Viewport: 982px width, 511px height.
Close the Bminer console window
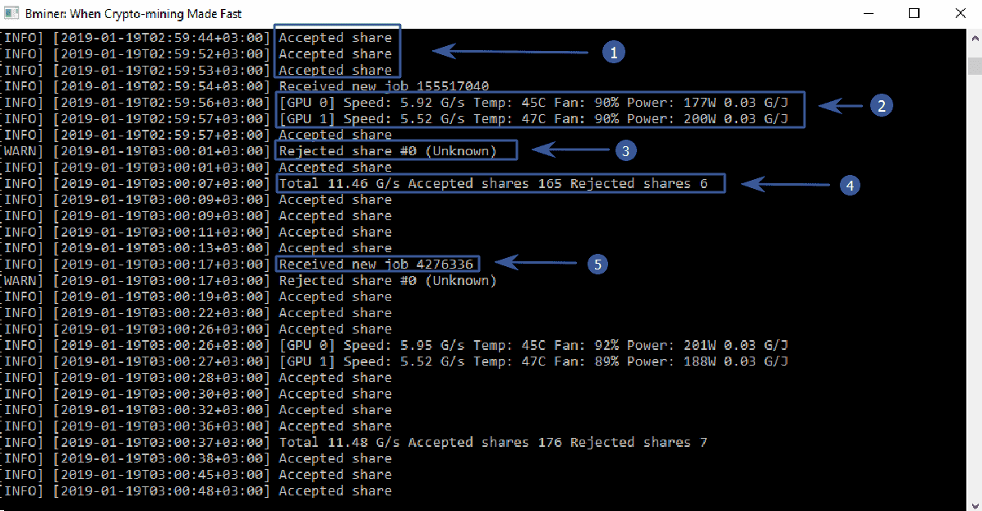[959, 14]
